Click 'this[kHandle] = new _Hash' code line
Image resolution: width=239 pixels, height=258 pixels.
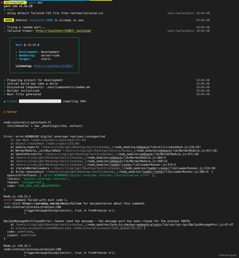click(x=45, y=126)
